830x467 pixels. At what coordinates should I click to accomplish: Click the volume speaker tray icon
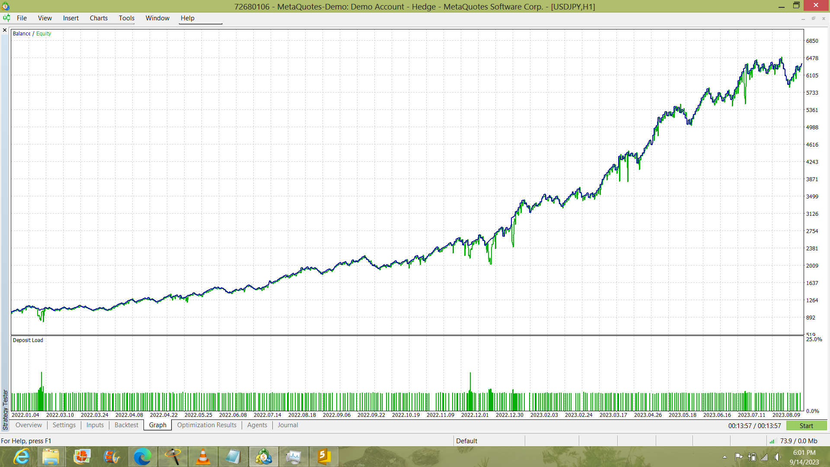point(778,457)
